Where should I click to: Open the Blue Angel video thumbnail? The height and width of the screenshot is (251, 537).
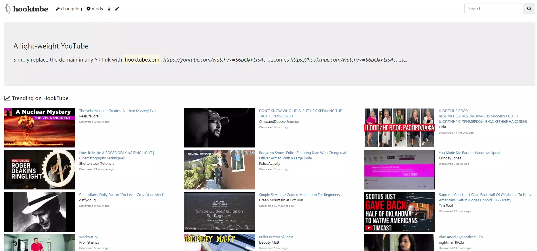[x=399, y=242]
